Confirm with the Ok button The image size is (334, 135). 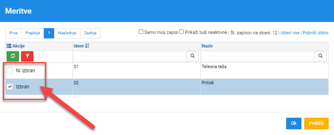[294, 124]
